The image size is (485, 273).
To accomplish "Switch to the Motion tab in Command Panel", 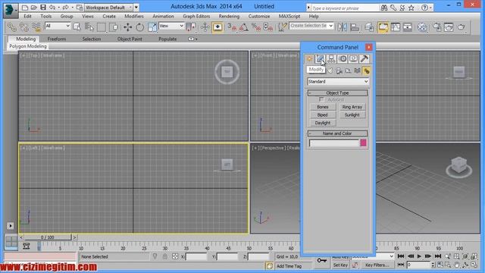I will tap(343, 58).
